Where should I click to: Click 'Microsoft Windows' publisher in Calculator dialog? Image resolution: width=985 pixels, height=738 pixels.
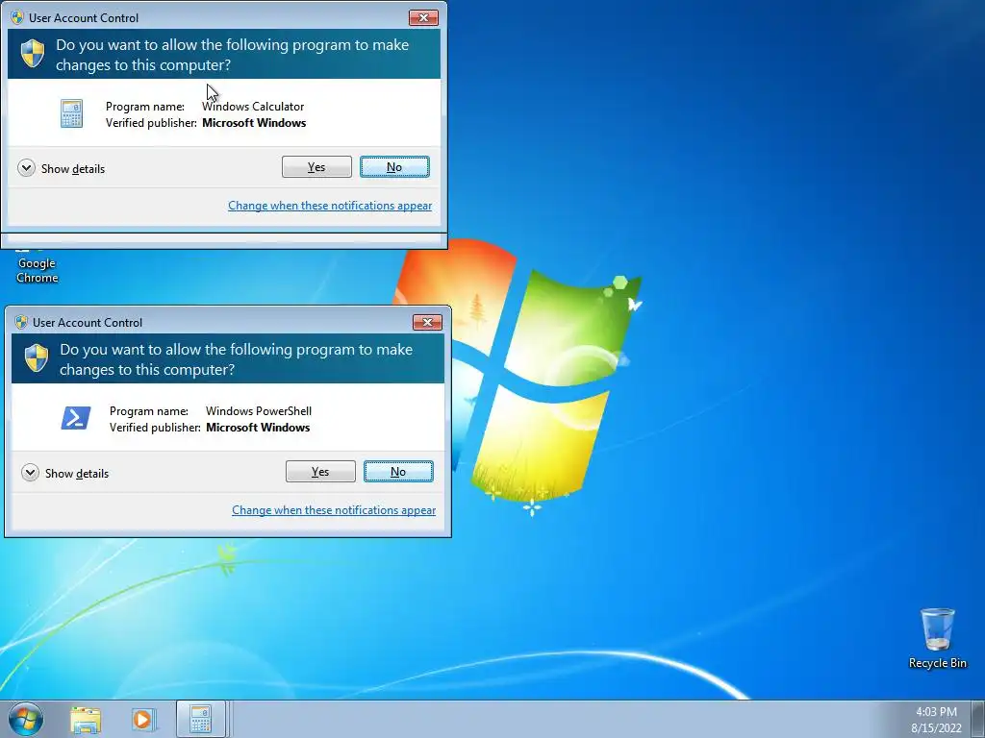(x=254, y=123)
